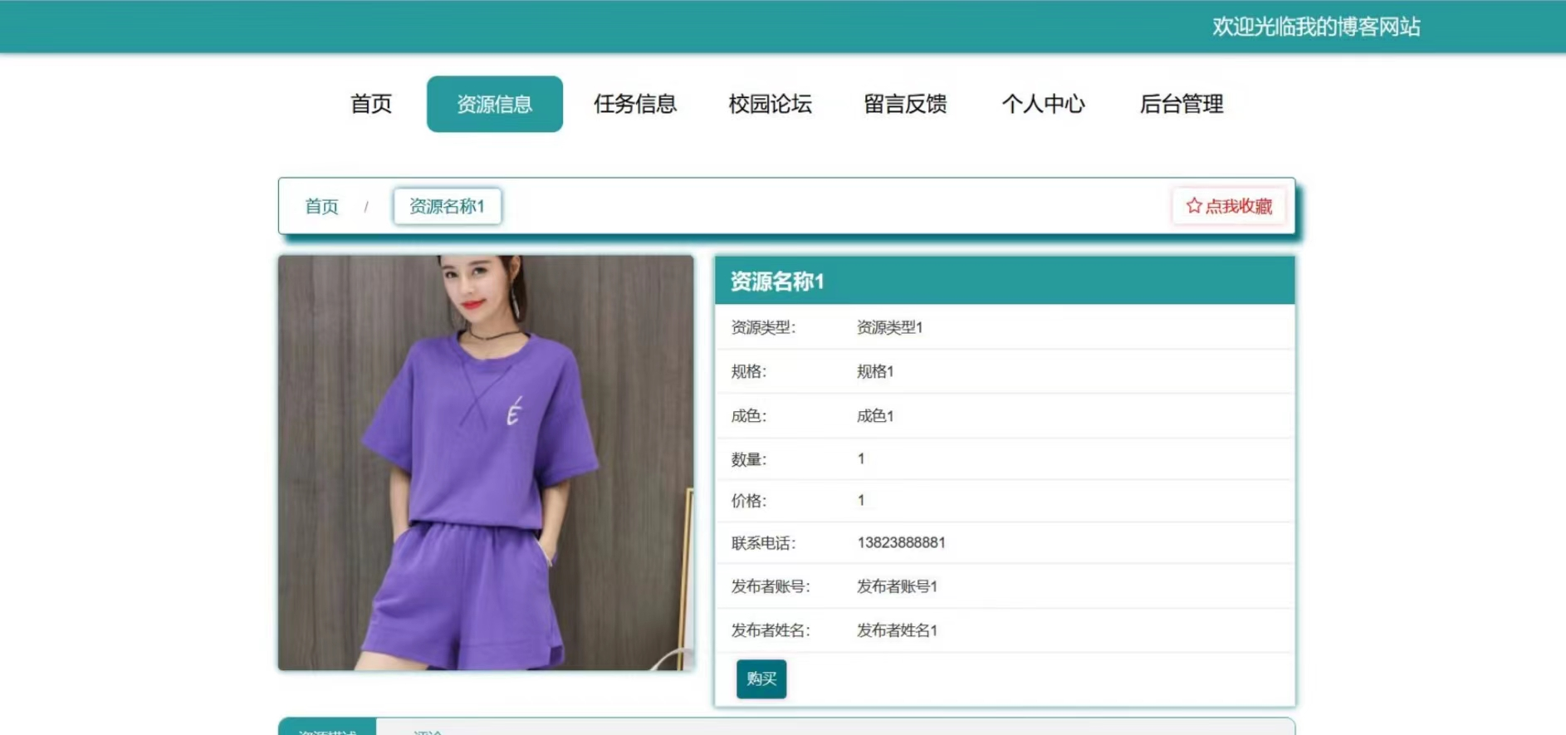Click the 联系电话: label
Screen dimensions: 1566x735
pos(763,543)
